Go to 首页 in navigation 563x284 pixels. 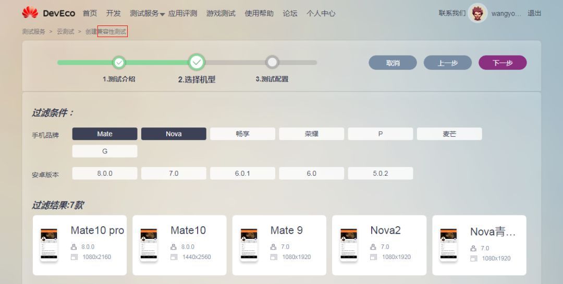click(x=90, y=13)
